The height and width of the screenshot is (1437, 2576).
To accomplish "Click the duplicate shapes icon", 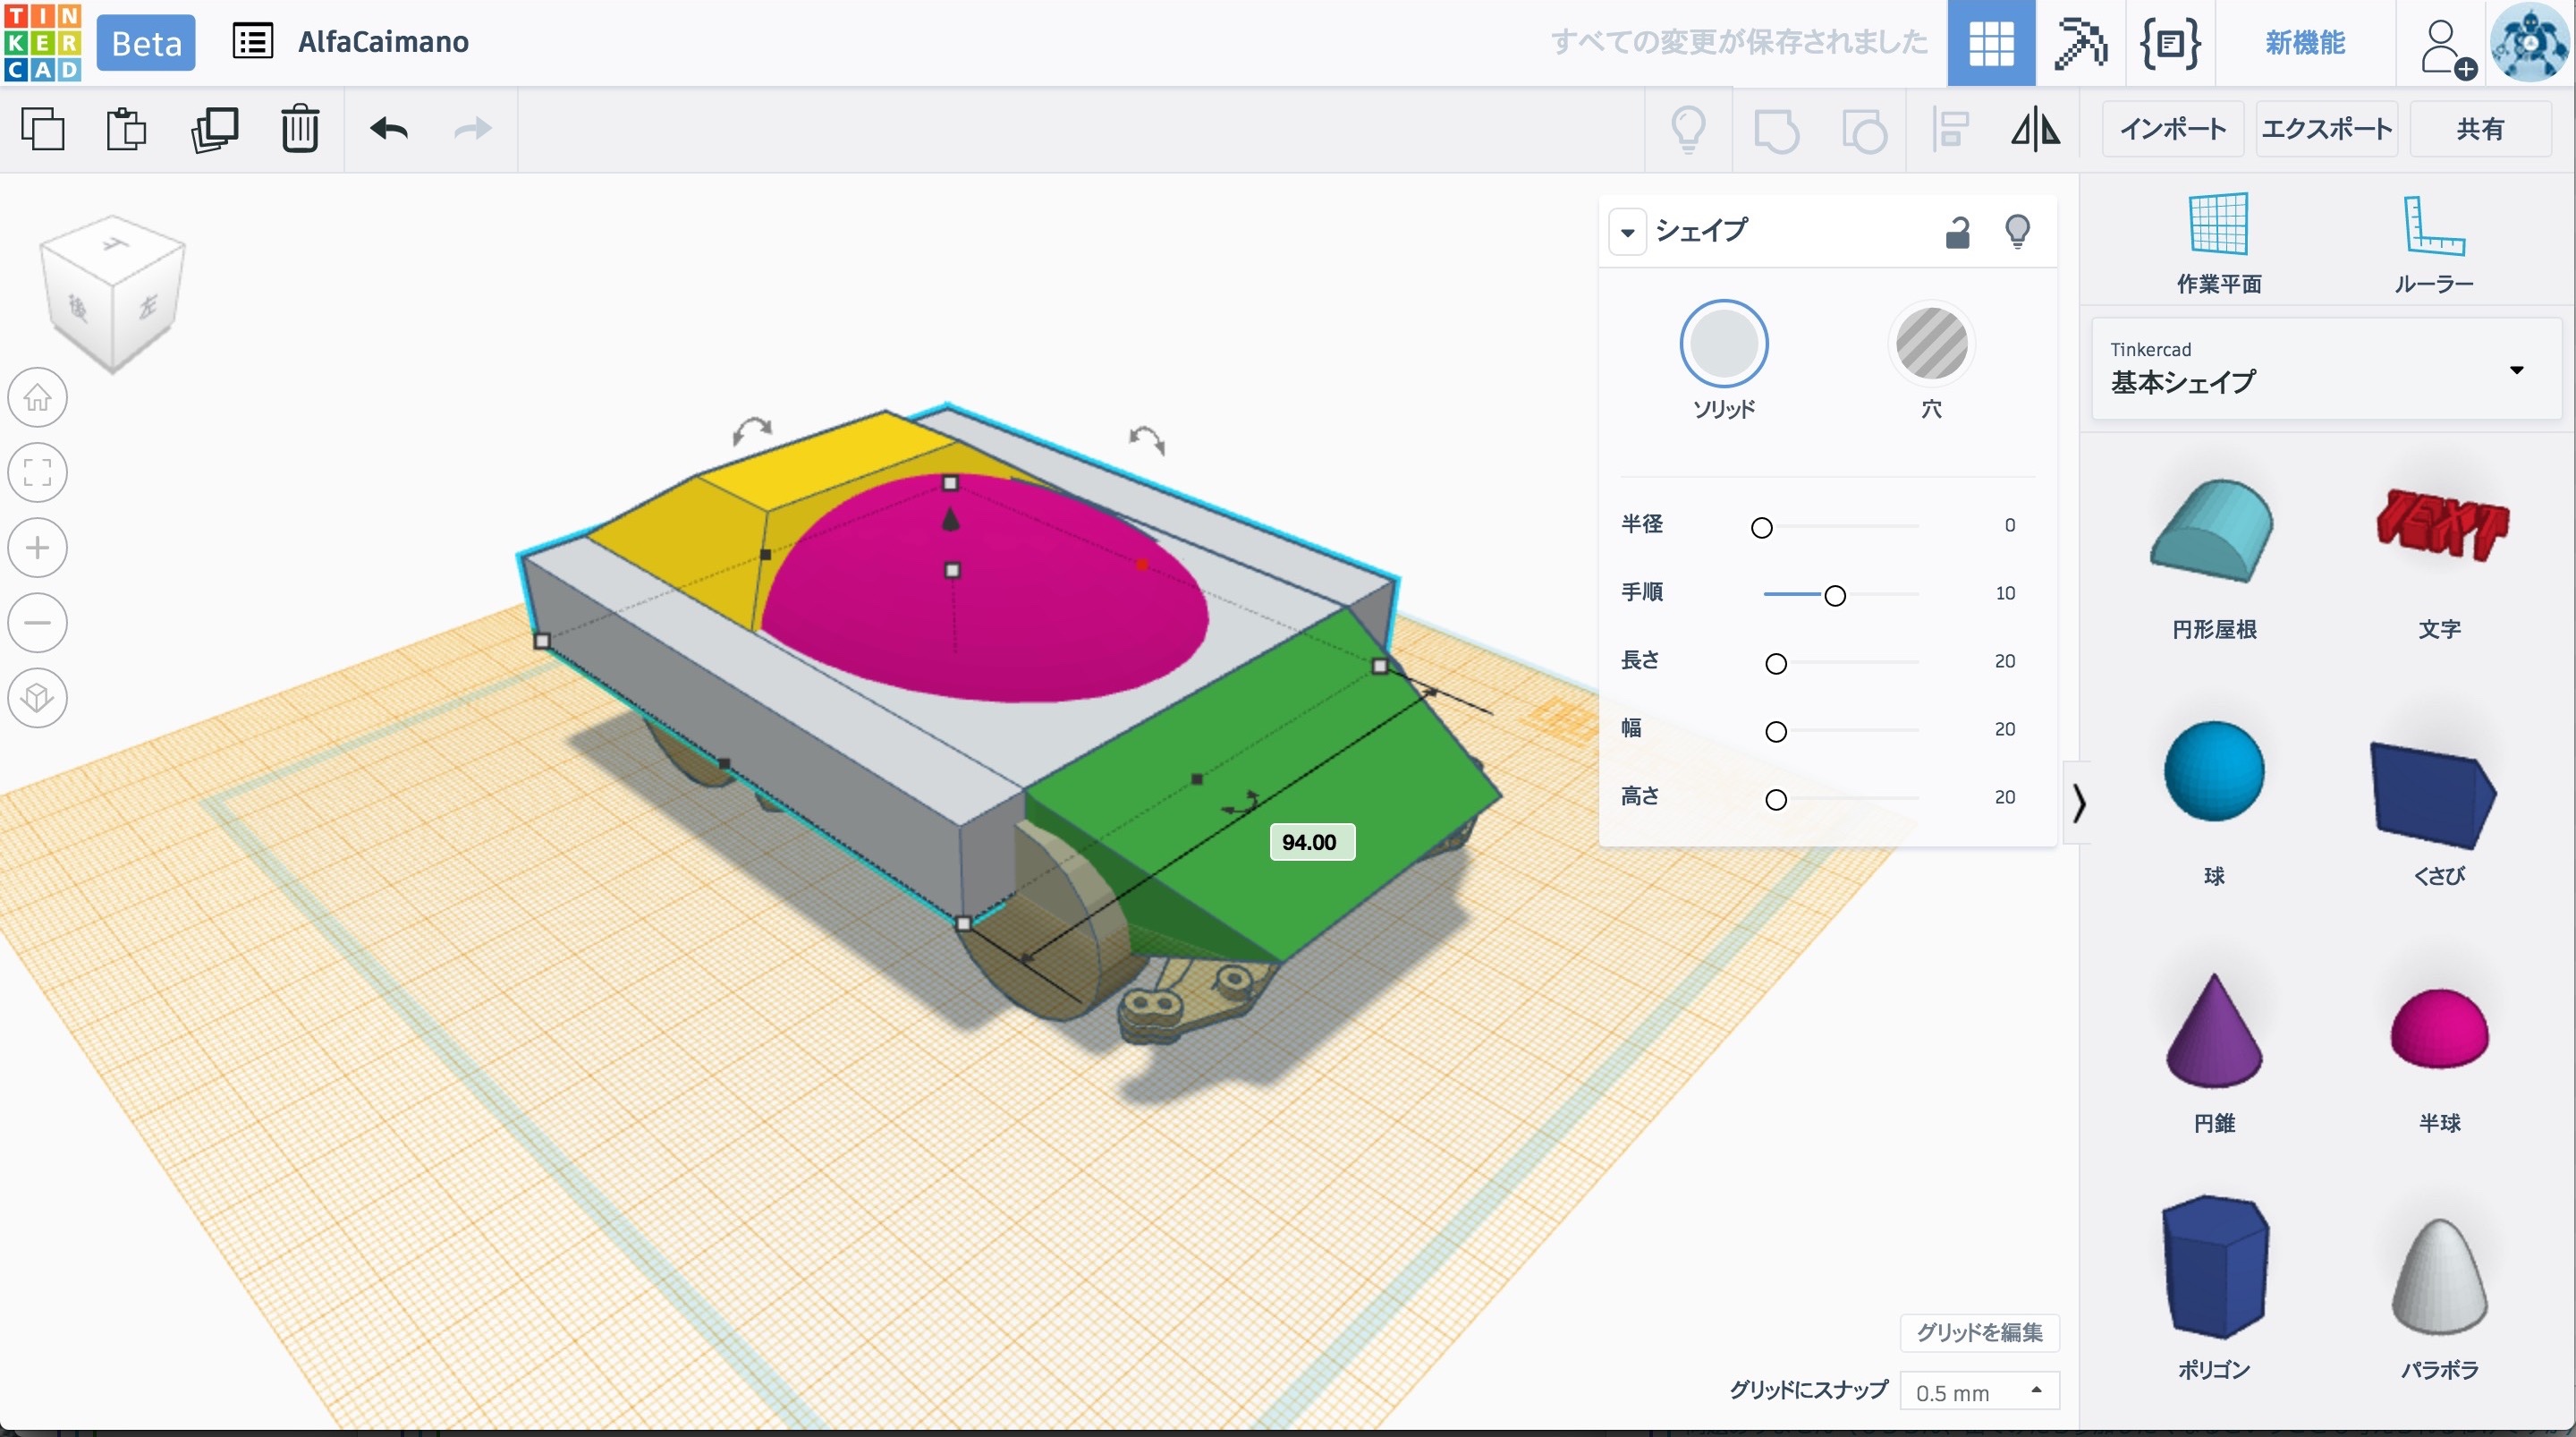I will pos(214,129).
